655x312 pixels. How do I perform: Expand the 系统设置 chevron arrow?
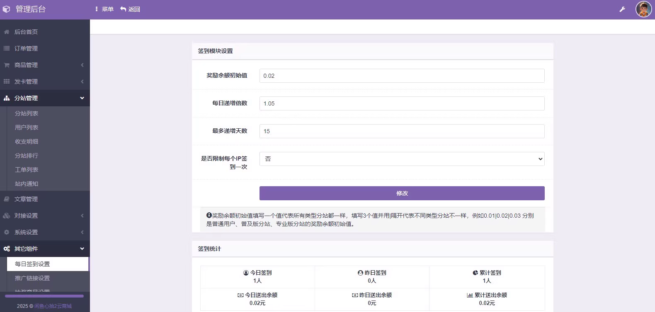pyautogui.click(x=82, y=232)
